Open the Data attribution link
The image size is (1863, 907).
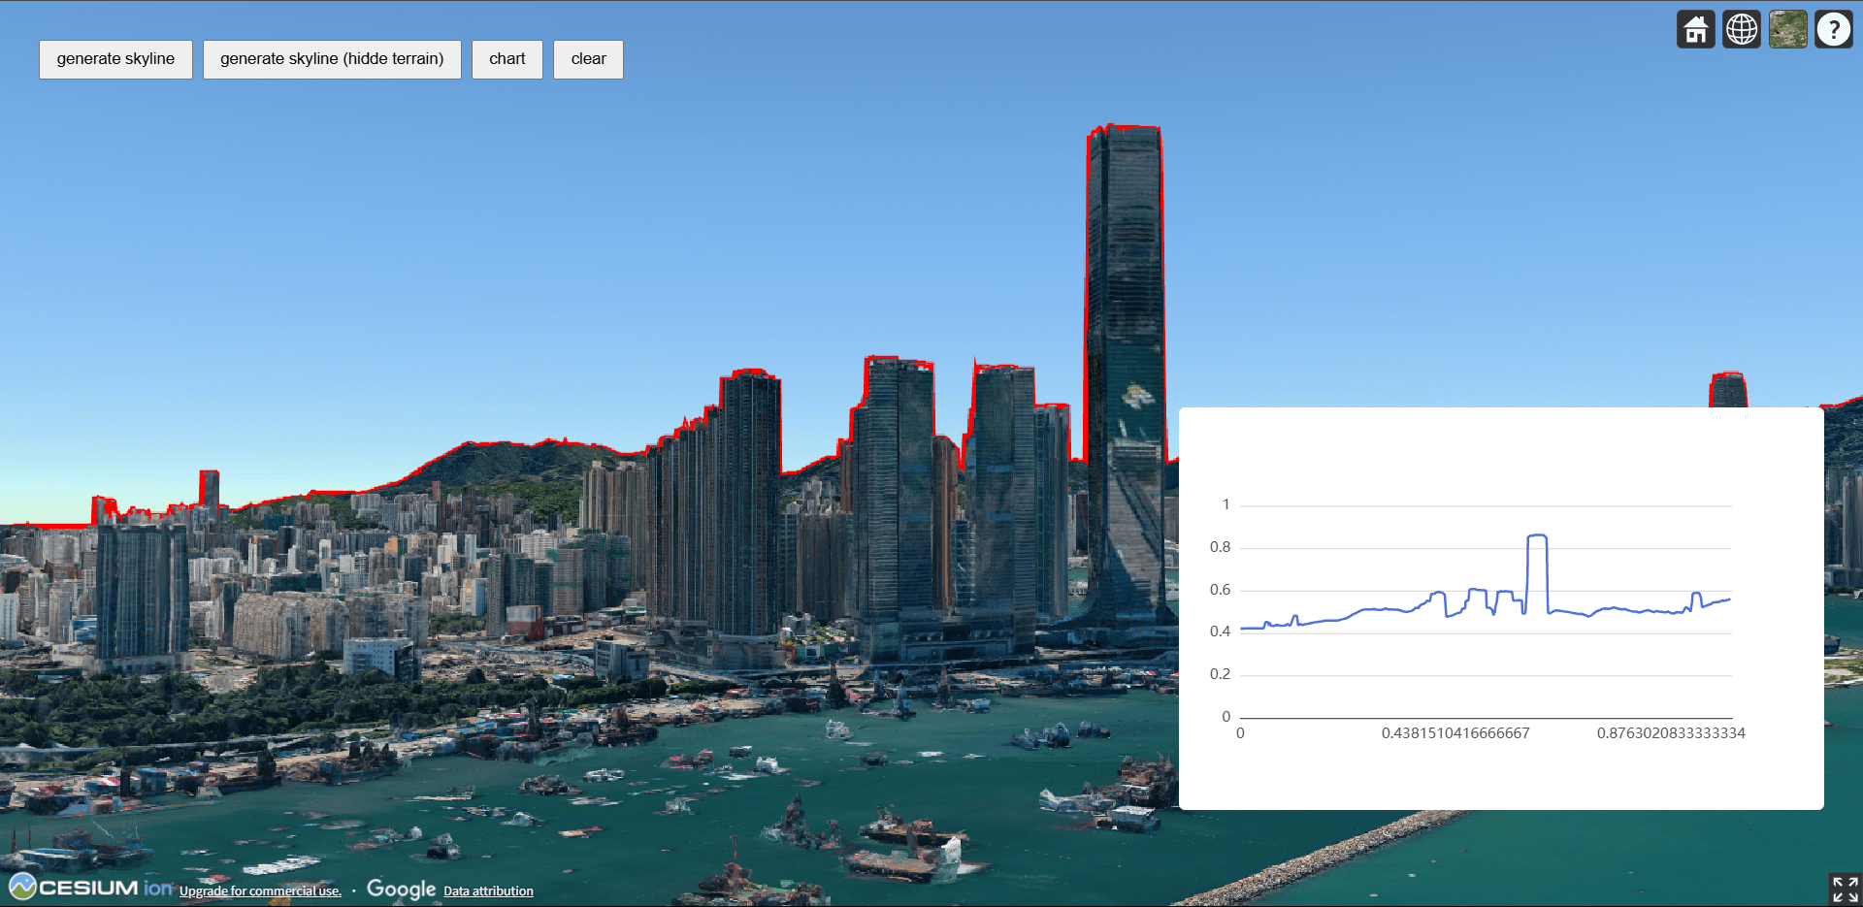pos(488,891)
